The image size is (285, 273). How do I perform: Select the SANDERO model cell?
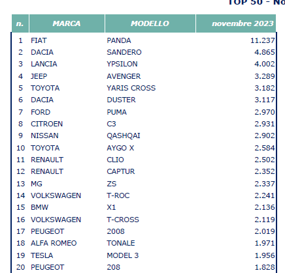pyautogui.click(x=124, y=52)
